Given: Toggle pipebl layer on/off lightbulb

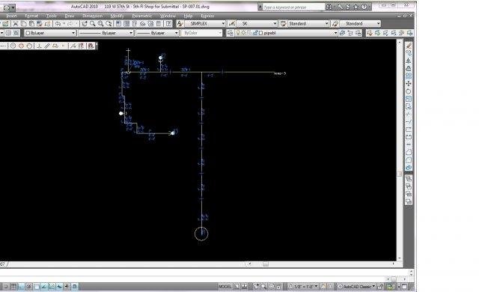Looking at the screenshot, I should (x=238, y=33).
